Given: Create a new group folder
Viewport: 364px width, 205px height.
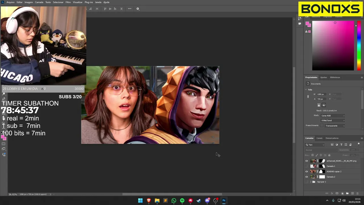Looking at the screenshot, I should pyautogui.click(x=347, y=193).
